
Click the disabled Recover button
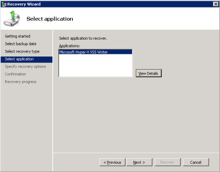tap(167, 162)
